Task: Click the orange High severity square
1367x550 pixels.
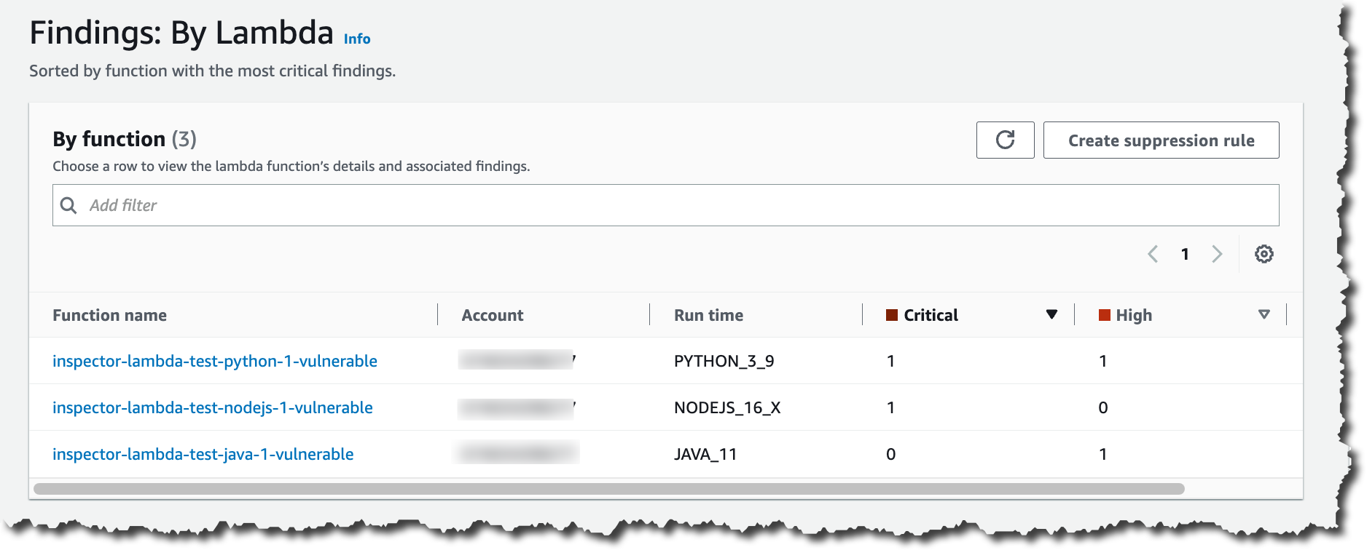Action: tap(1104, 315)
